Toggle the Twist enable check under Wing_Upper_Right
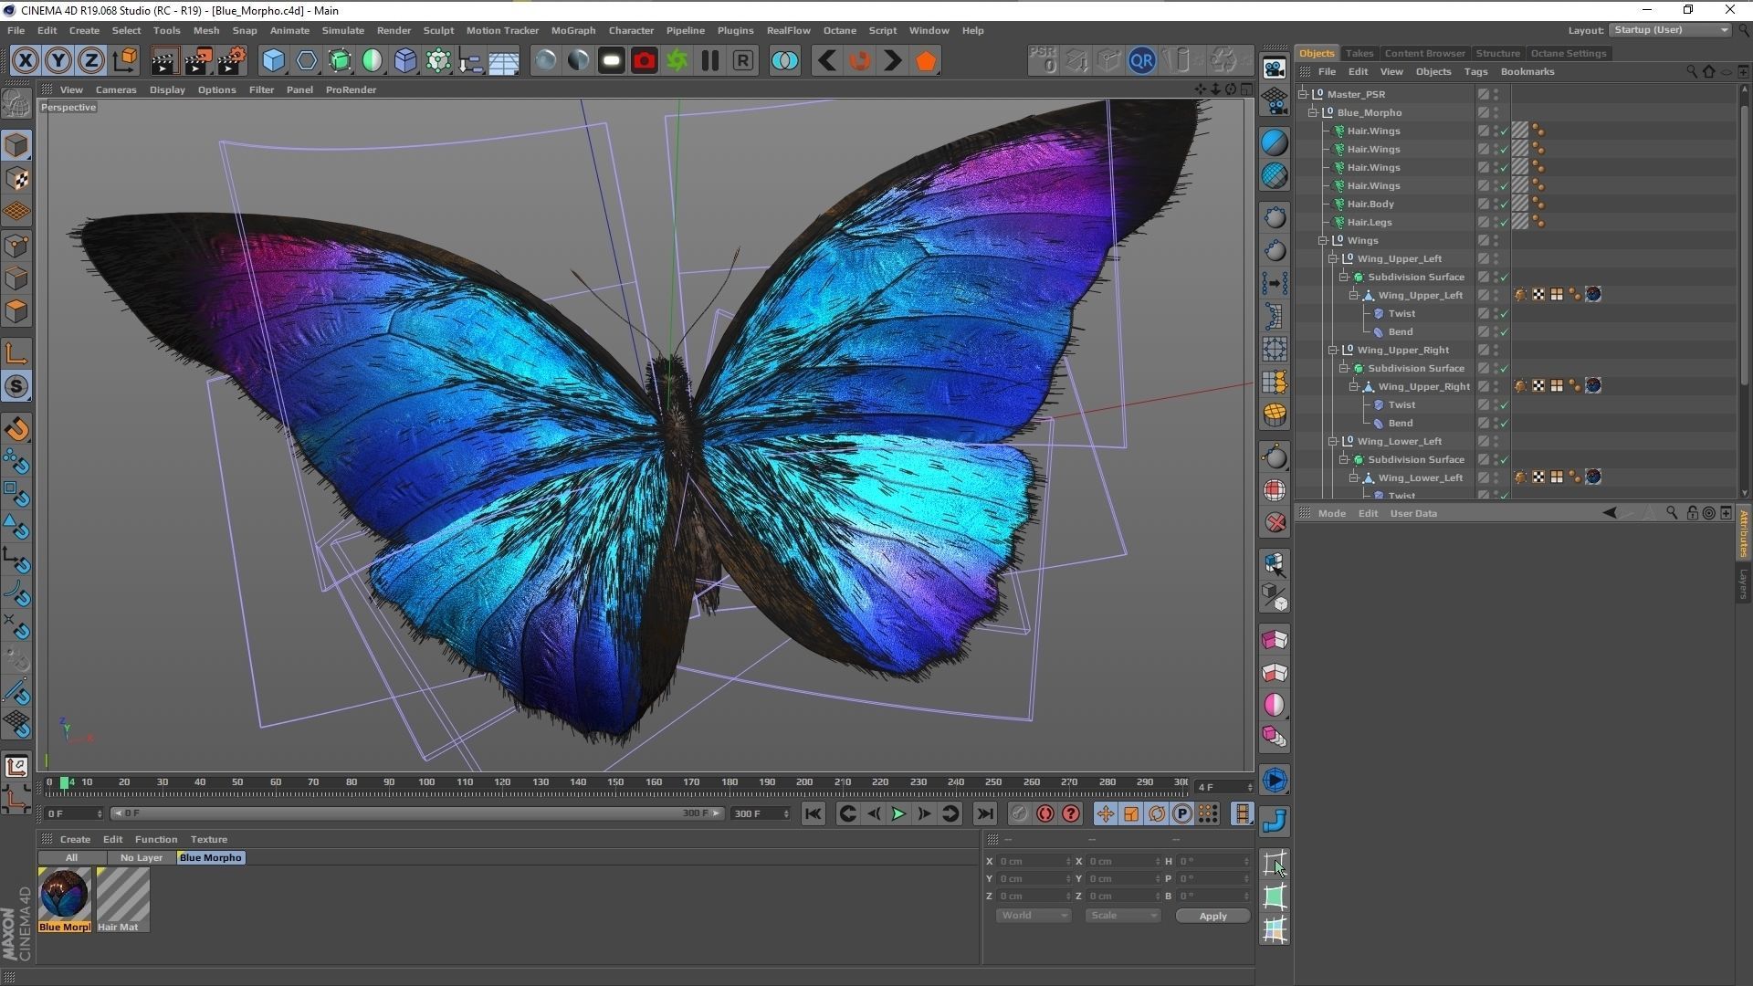 coord(1504,405)
